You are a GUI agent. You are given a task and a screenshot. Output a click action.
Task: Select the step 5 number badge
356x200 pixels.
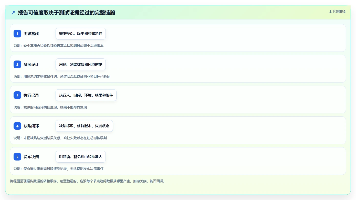pyautogui.click(x=17, y=157)
